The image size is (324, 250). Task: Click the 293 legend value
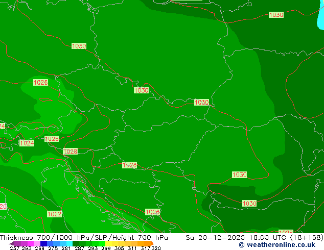[x=93, y=248]
